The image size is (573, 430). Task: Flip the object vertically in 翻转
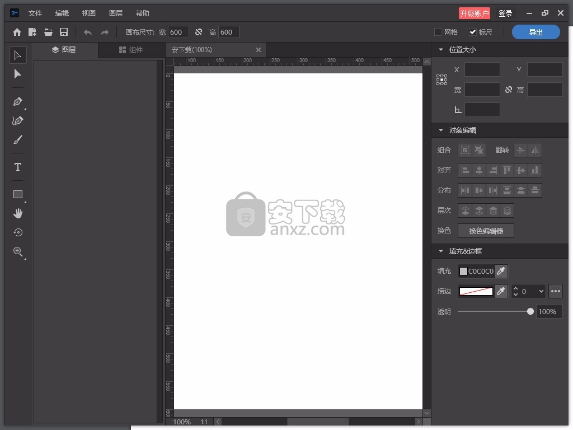521,150
